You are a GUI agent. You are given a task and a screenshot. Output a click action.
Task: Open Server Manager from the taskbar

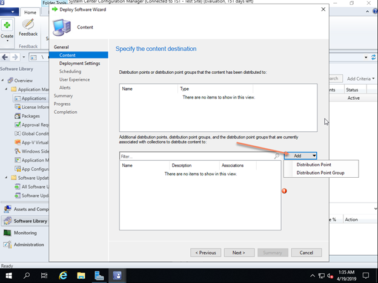(x=99, y=276)
